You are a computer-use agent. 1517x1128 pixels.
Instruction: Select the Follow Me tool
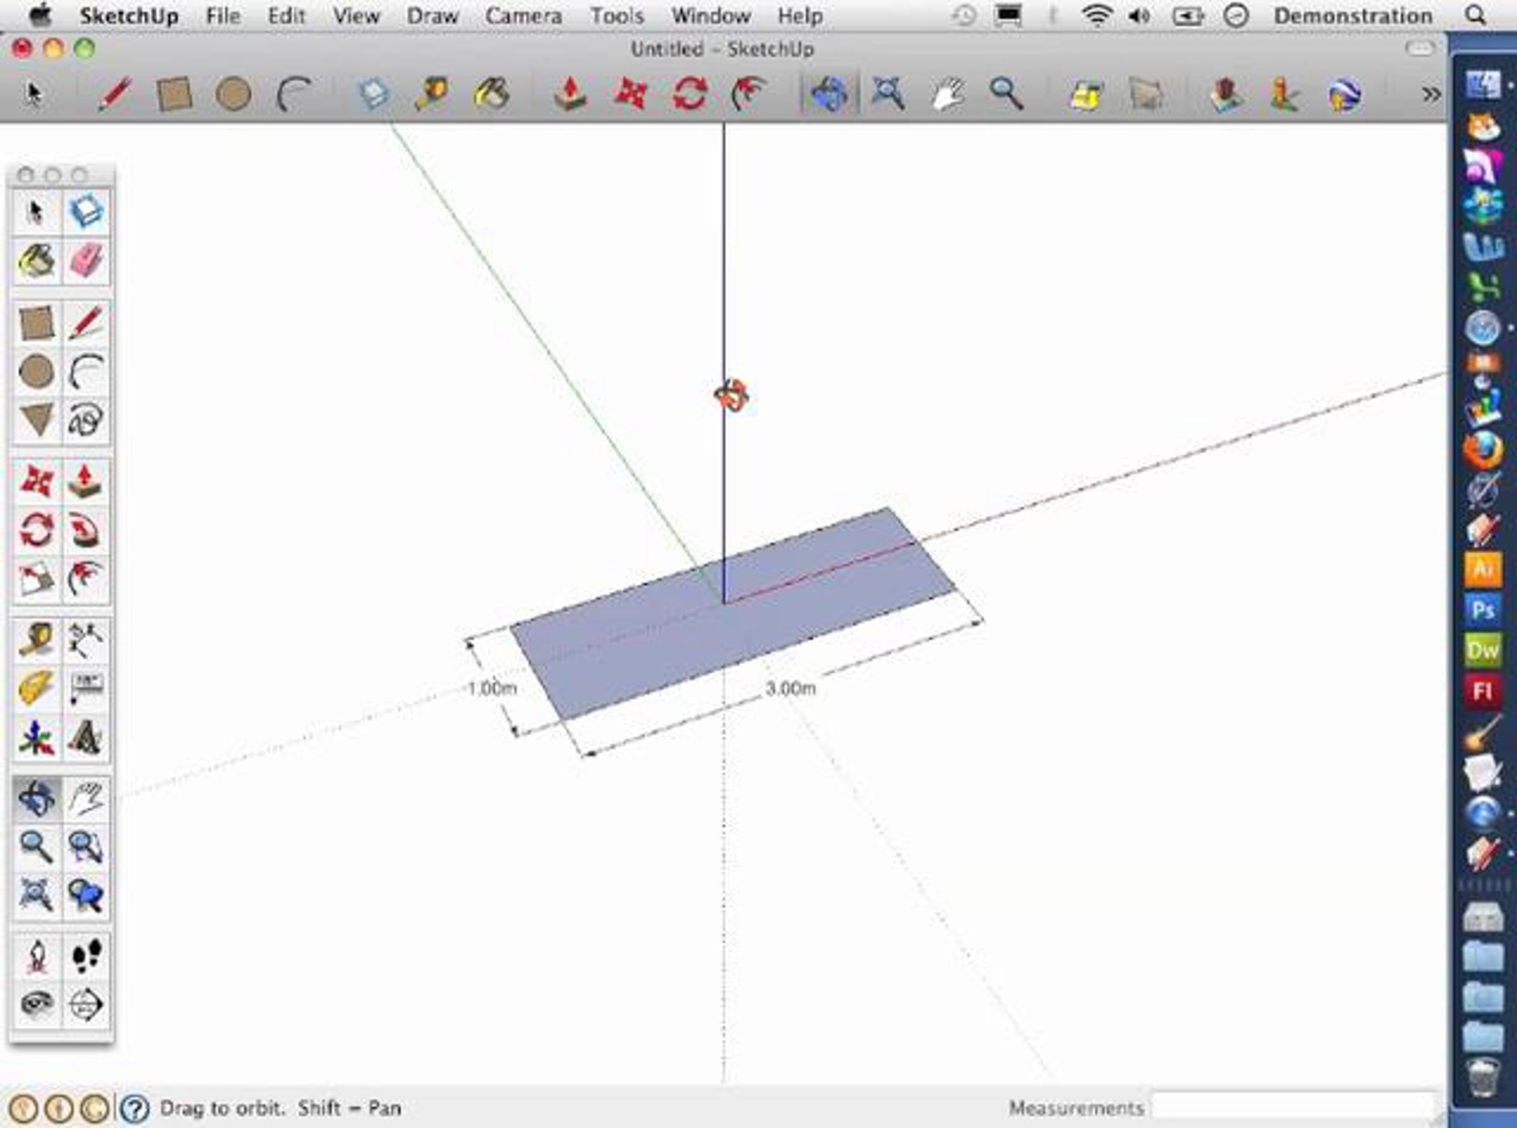[86, 531]
